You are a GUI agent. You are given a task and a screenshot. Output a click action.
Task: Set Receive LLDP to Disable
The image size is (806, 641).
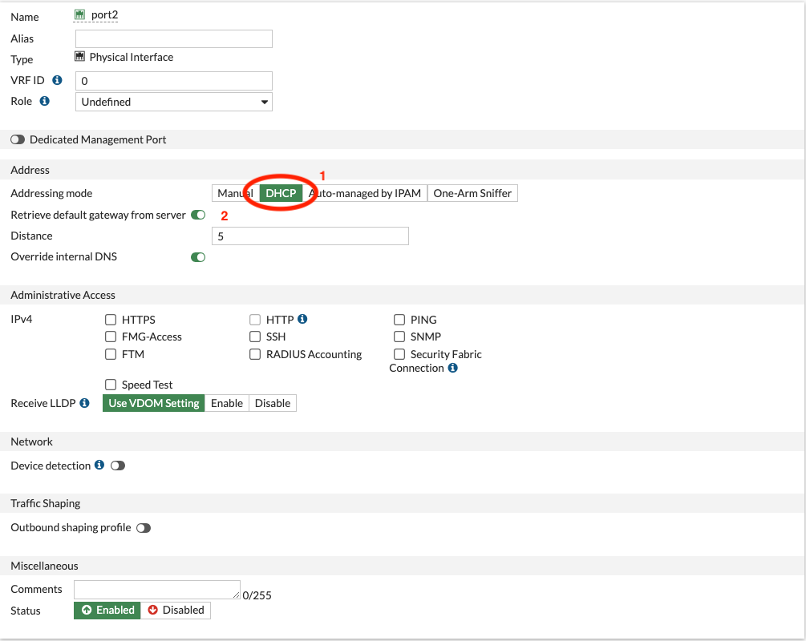point(273,403)
